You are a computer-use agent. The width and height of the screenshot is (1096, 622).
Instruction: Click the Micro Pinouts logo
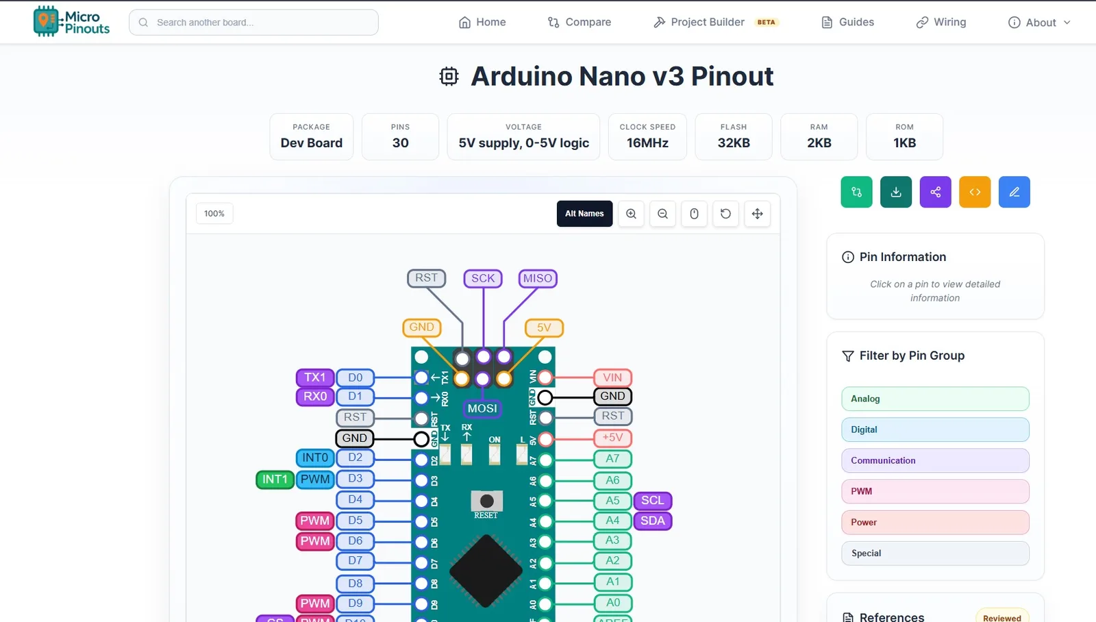coord(71,22)
